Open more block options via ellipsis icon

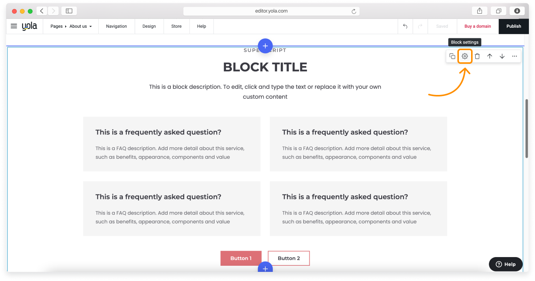click(x=514, y=56)
